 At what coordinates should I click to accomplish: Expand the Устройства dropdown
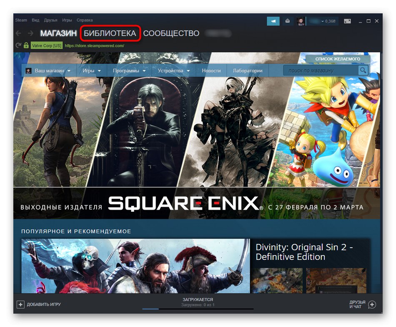click(170, 70)
